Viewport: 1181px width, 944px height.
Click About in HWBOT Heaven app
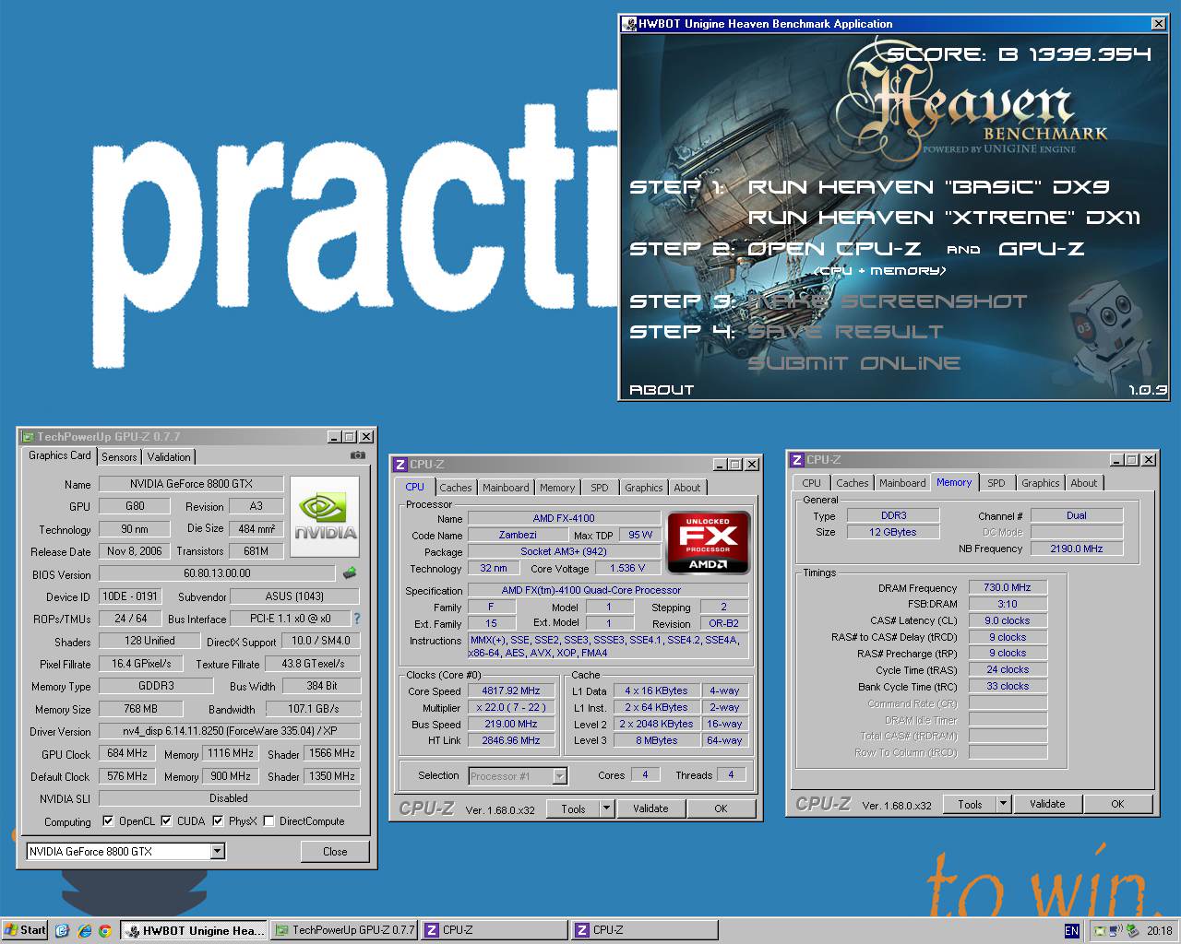tap(661, 390)
